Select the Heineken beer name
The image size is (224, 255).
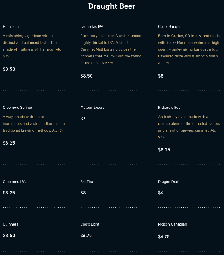click(x=11, y=27)
